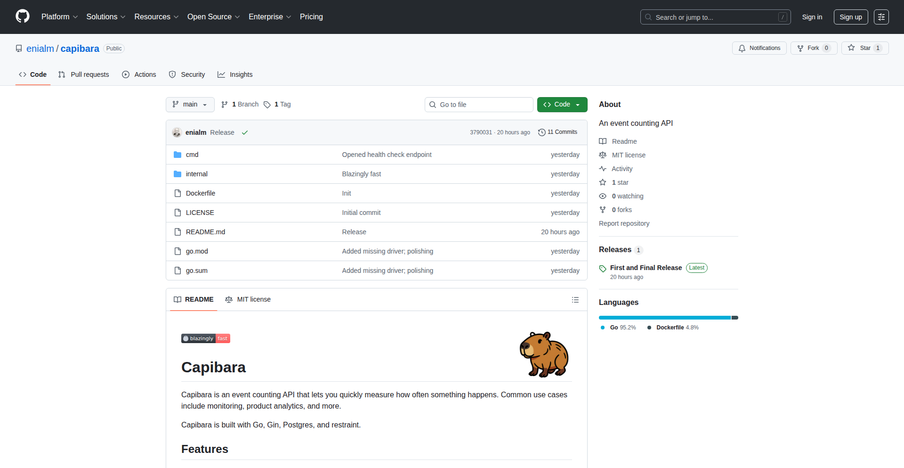
Task: Open the commit history clock icon
Action: (x=541, y=132)
